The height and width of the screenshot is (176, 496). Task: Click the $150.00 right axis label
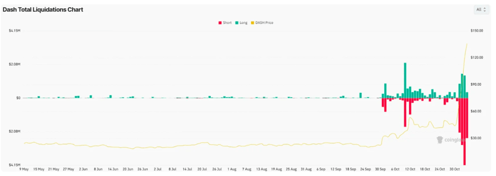click(x=476, y=31)
